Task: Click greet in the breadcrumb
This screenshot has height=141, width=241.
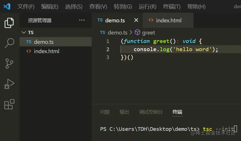Action: click(x=149, y=33)
